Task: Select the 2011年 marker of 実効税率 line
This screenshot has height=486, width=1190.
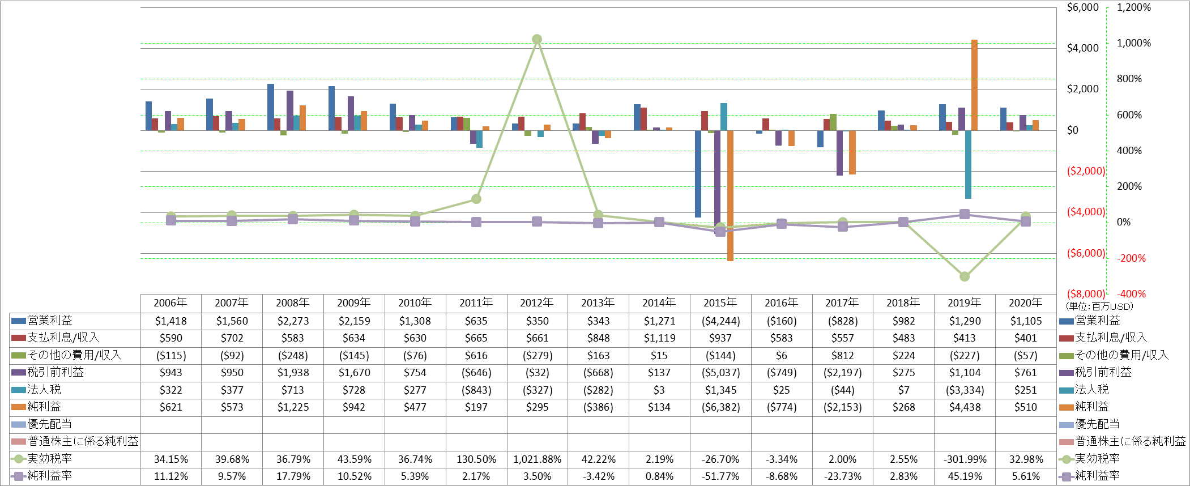Action: pos(476,199)
